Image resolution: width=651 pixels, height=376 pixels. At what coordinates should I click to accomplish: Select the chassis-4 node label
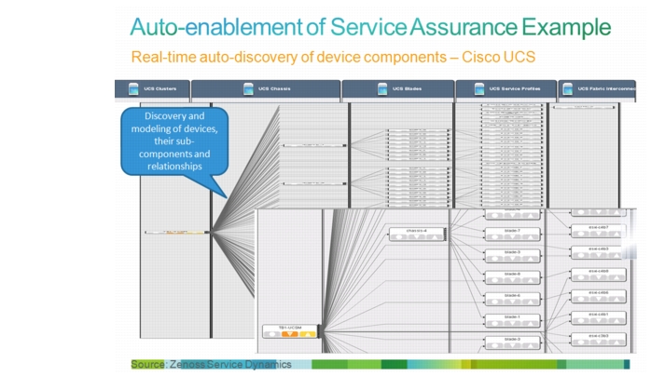click(x=416, y=231)
